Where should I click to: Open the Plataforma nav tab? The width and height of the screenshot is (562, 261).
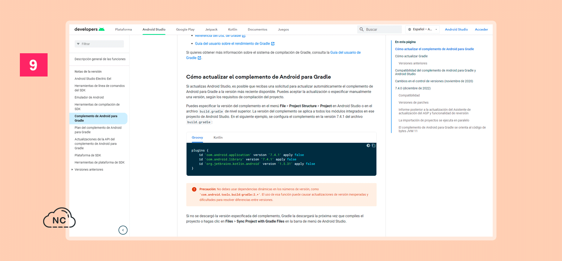coord(124,29)
